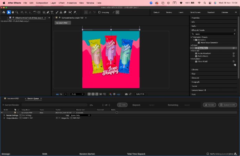The width and height of the screenshot is (240, 156).
Task: Expand the Output Module row
Action: (x=4, y=118)
